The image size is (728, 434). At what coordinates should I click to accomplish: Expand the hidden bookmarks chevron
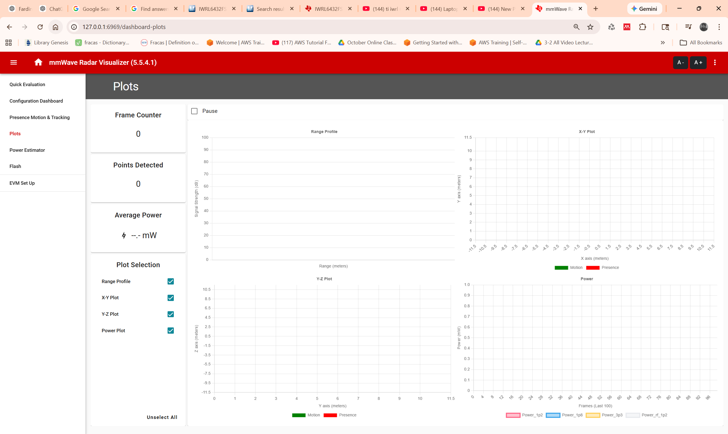pyautogui.click(x=663, y=43)
